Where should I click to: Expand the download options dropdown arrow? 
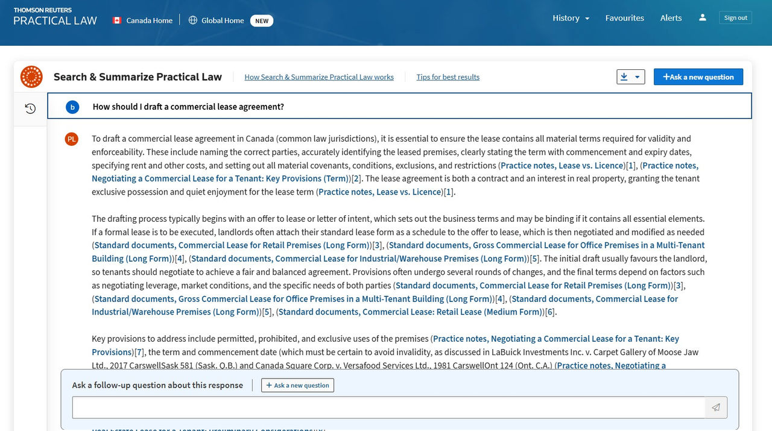pos(638,77)
